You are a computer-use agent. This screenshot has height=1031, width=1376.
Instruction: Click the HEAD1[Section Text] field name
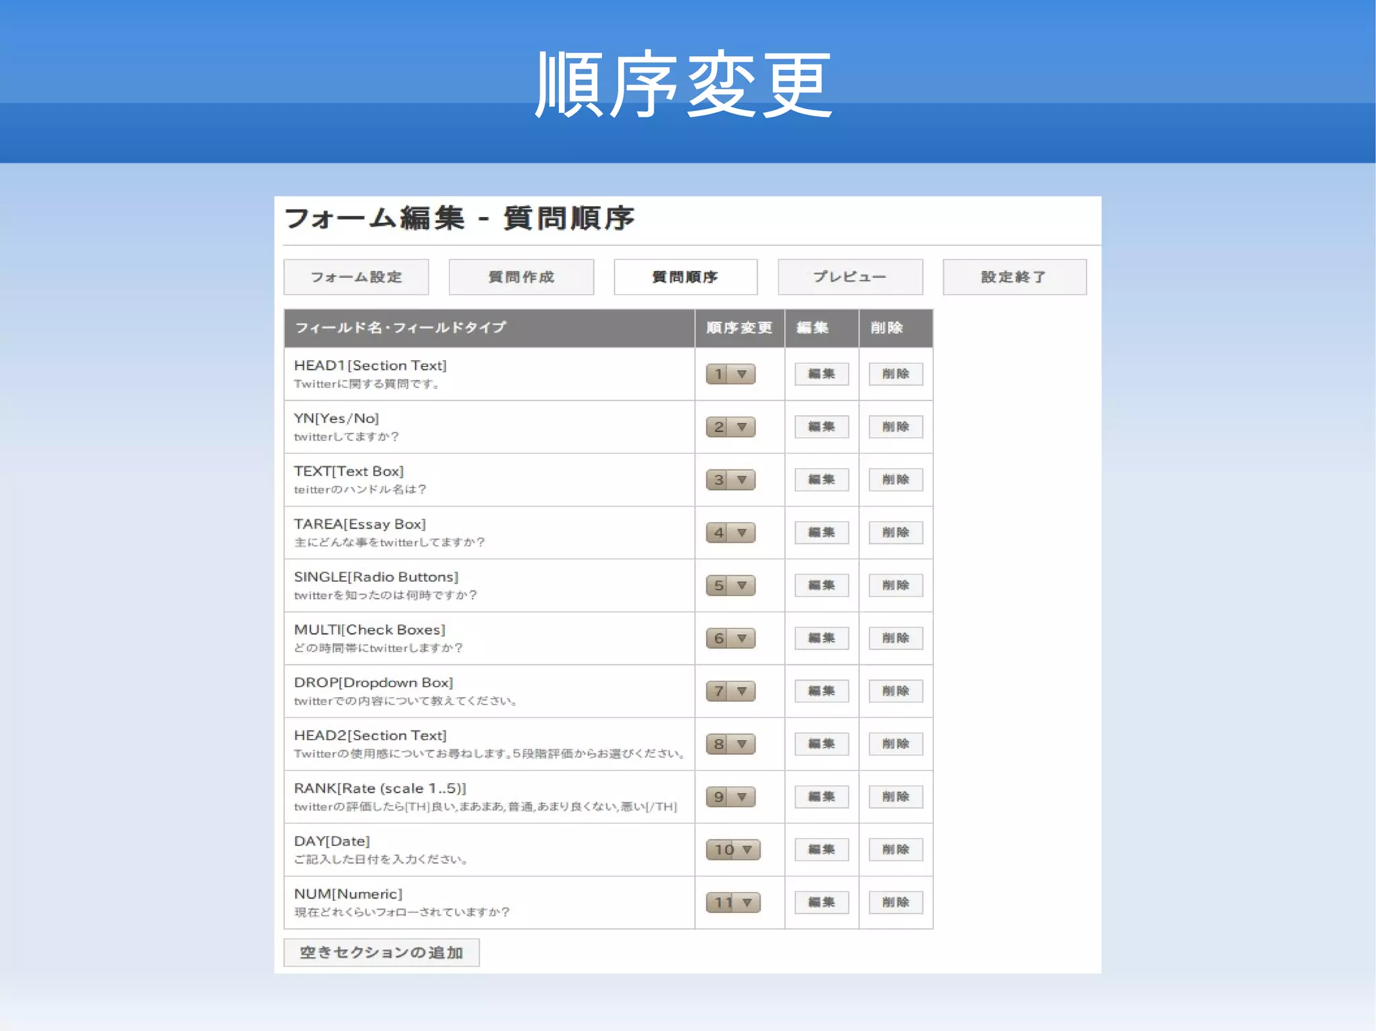(370, 365)
